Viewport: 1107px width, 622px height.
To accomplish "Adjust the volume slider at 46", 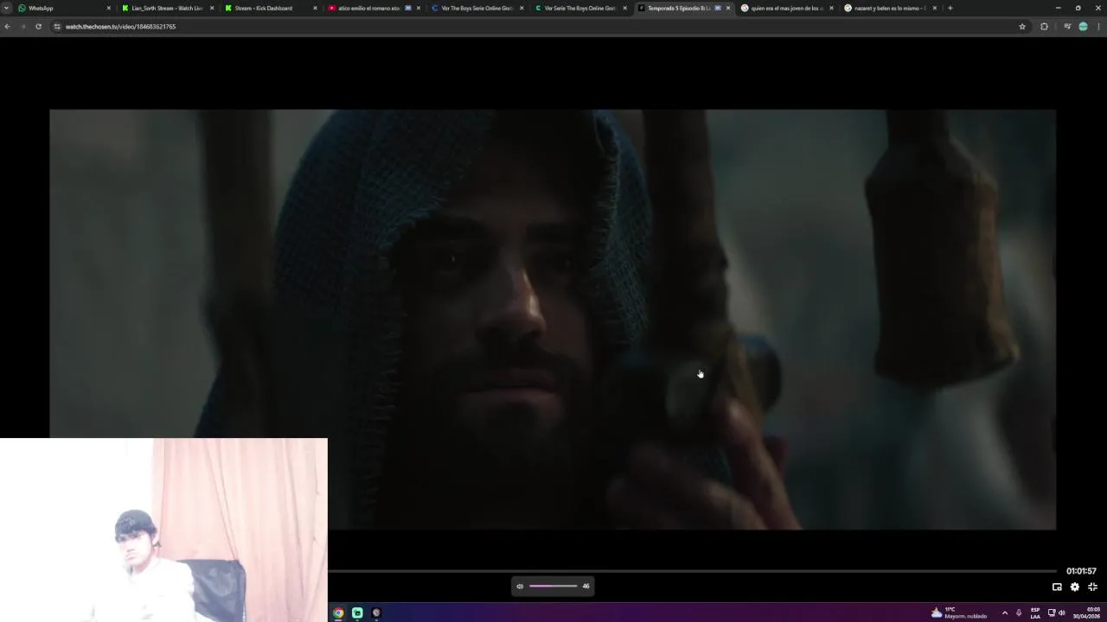I will (x=553, y=587).
